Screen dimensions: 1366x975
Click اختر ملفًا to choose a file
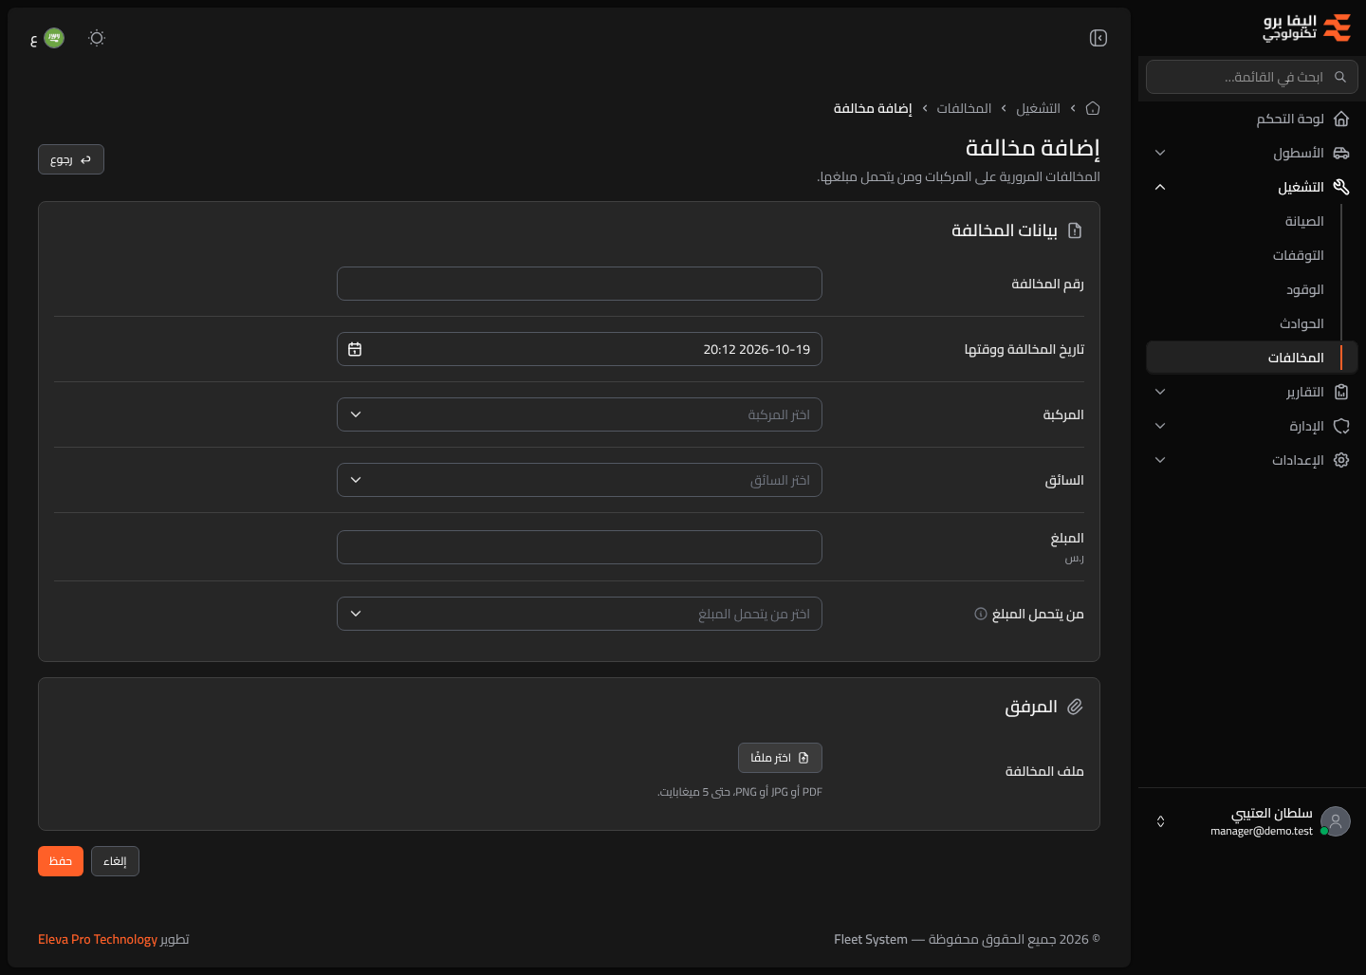(780, 758)
